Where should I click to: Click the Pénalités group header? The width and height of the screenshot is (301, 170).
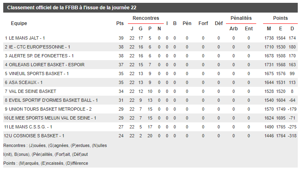tap(241, 18)
